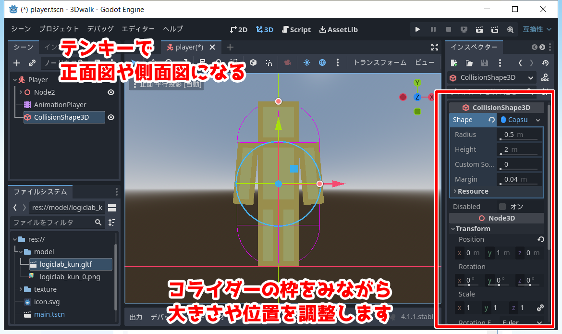Toggle the preview environment globe icon
This screenshot has height=334, width=562.
coord(322,62)
